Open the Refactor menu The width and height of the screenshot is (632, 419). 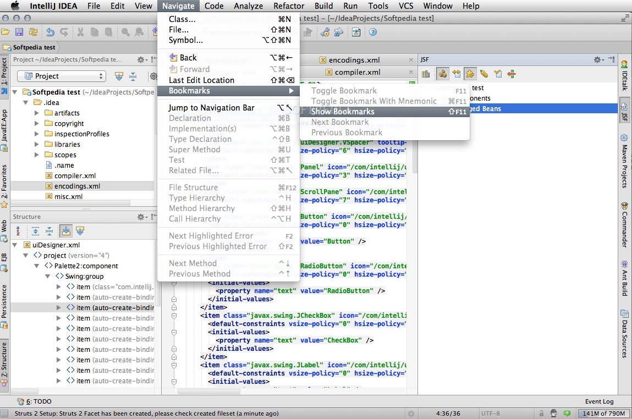click(x=289, y=5)
